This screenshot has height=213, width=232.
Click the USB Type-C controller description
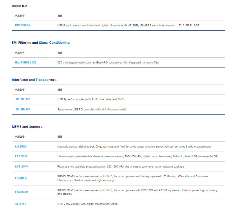pos(91,99)
